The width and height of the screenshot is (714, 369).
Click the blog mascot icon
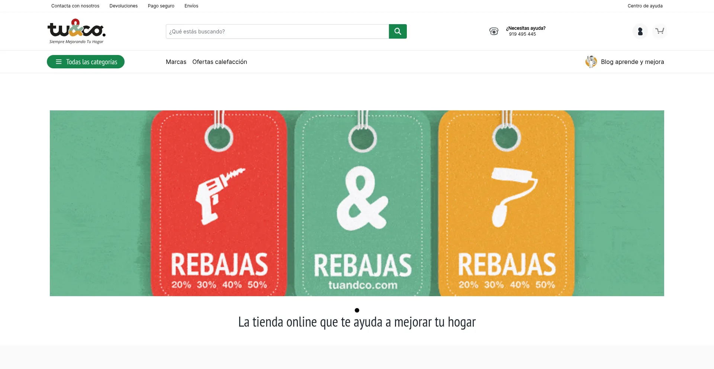[x=591, y=62]
